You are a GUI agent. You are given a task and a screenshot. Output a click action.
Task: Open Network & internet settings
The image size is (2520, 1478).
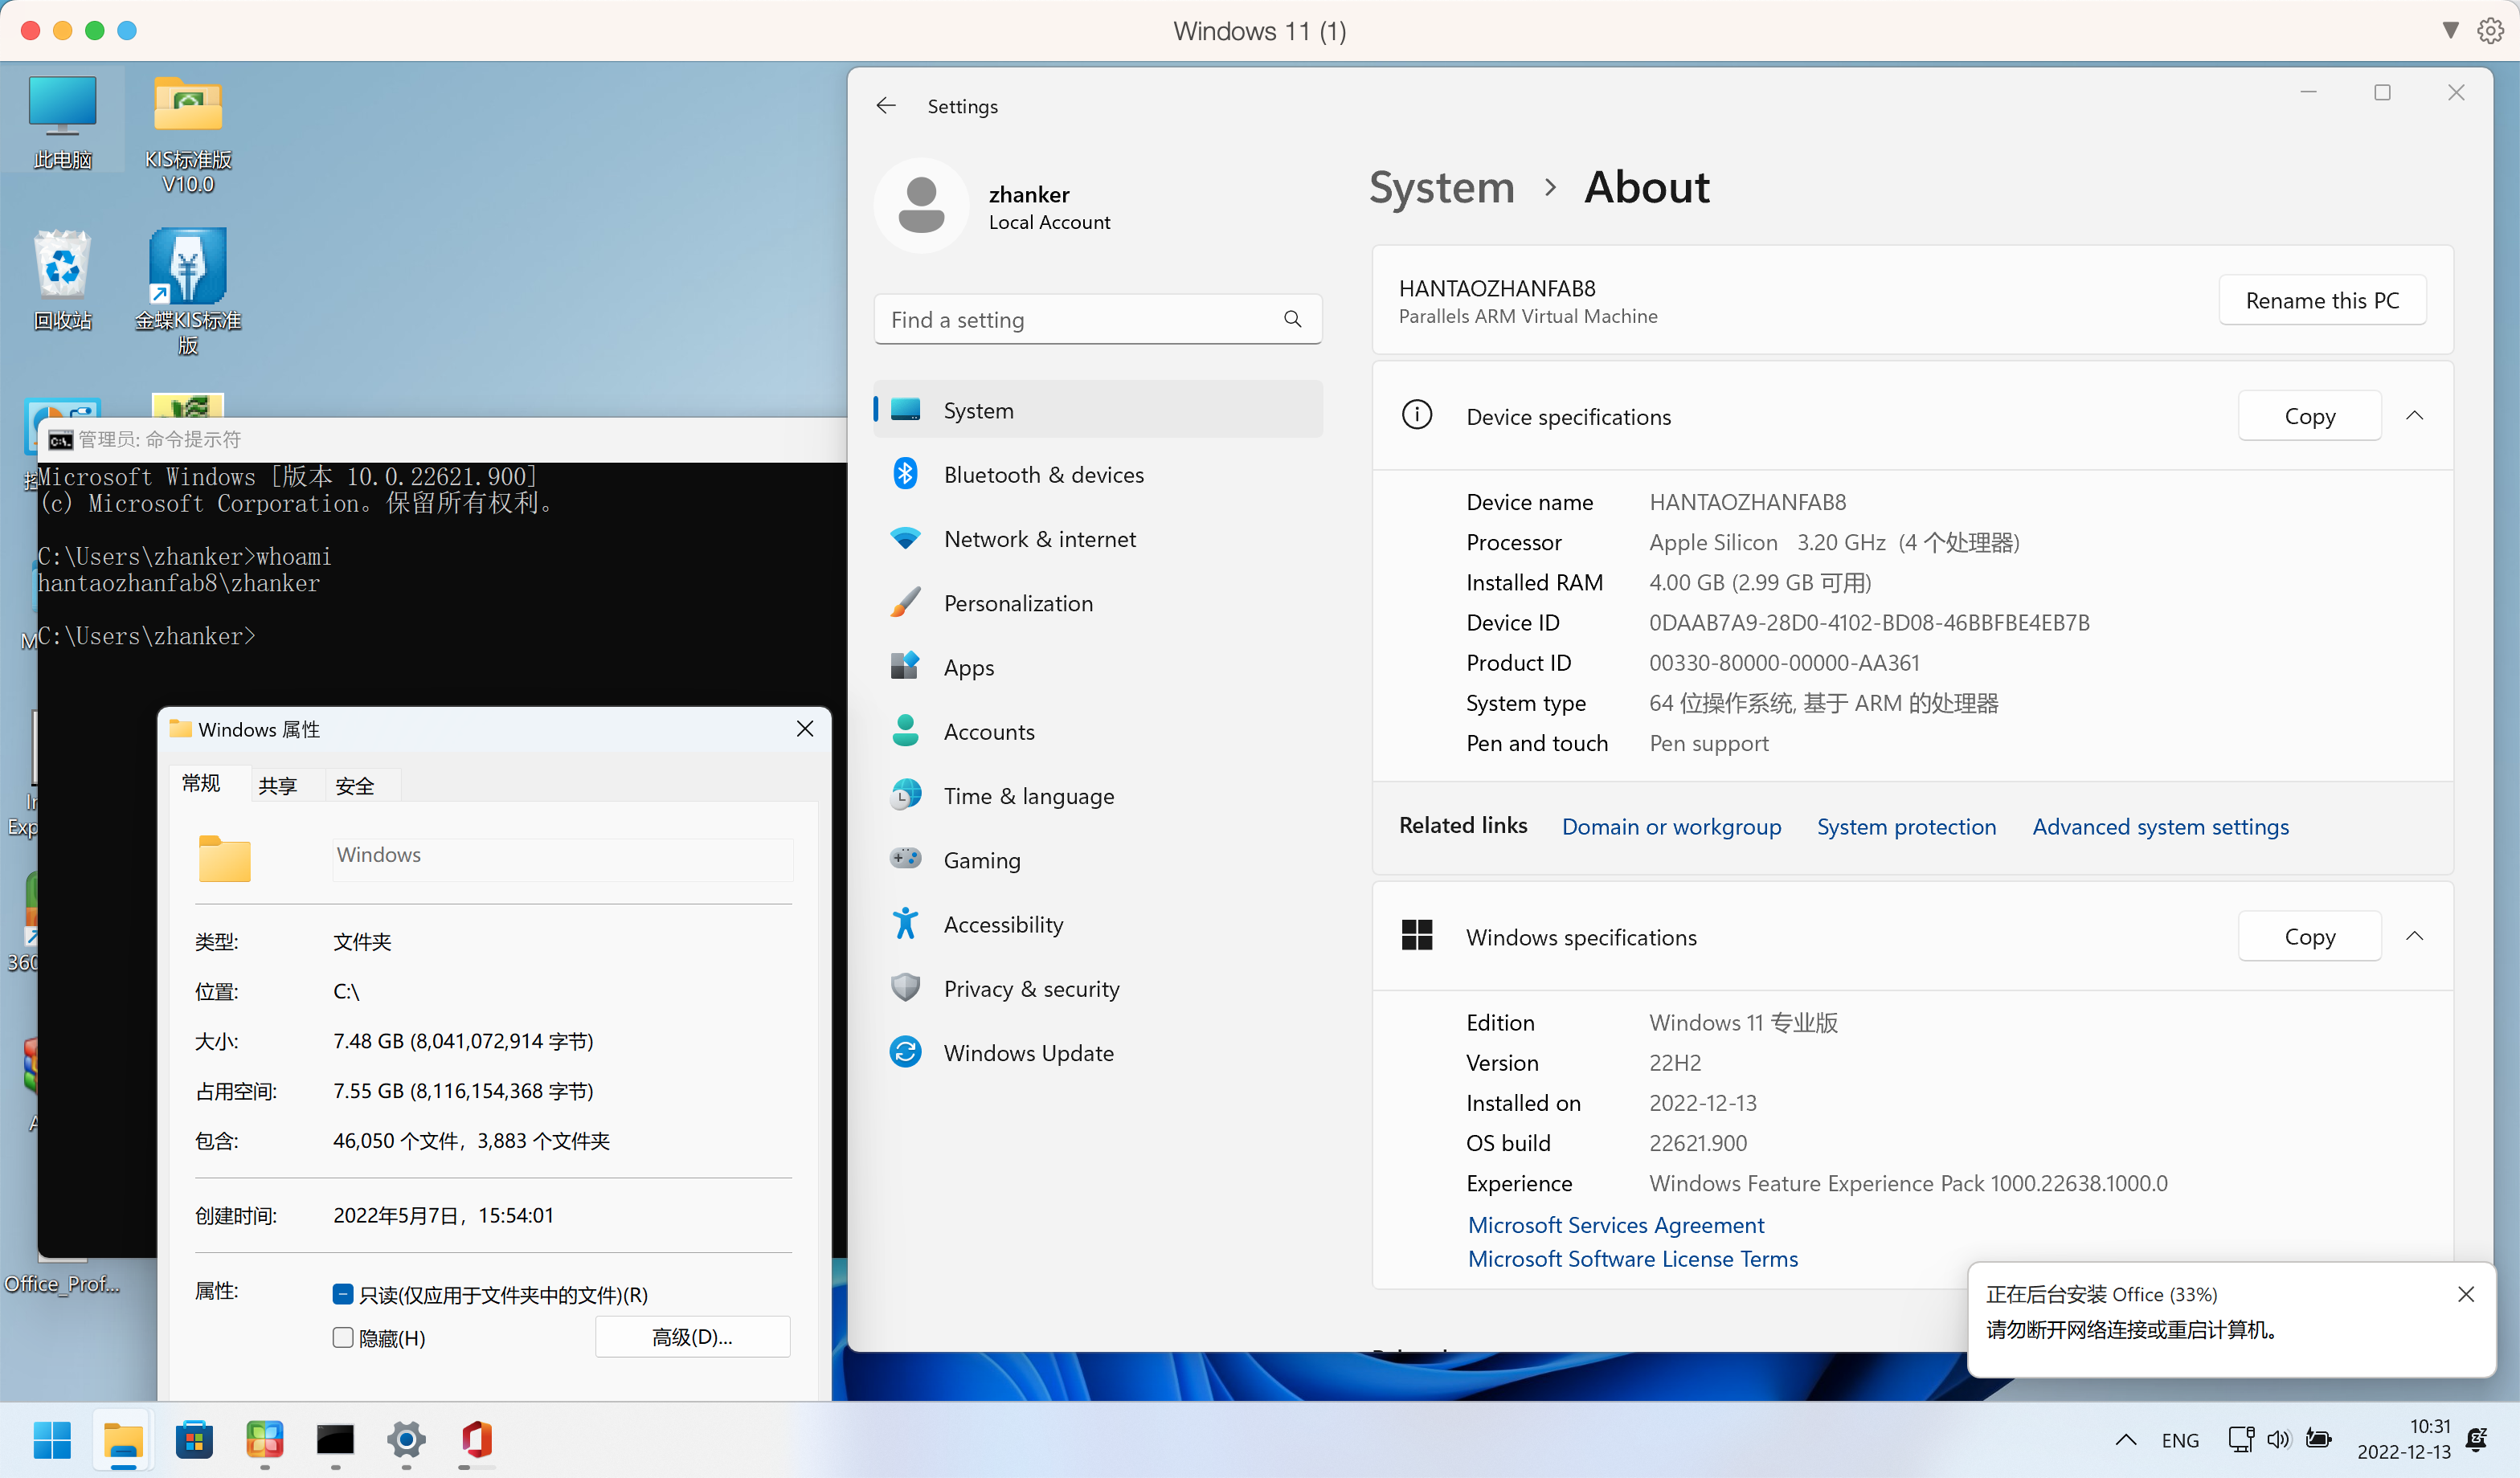[x=1040, y=539]
